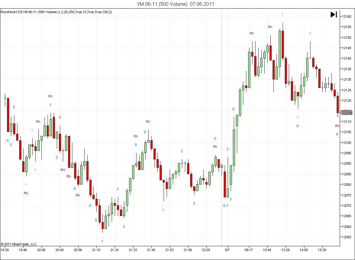
Task: Click price axis label 12105
Action: [x=347, y=132]
